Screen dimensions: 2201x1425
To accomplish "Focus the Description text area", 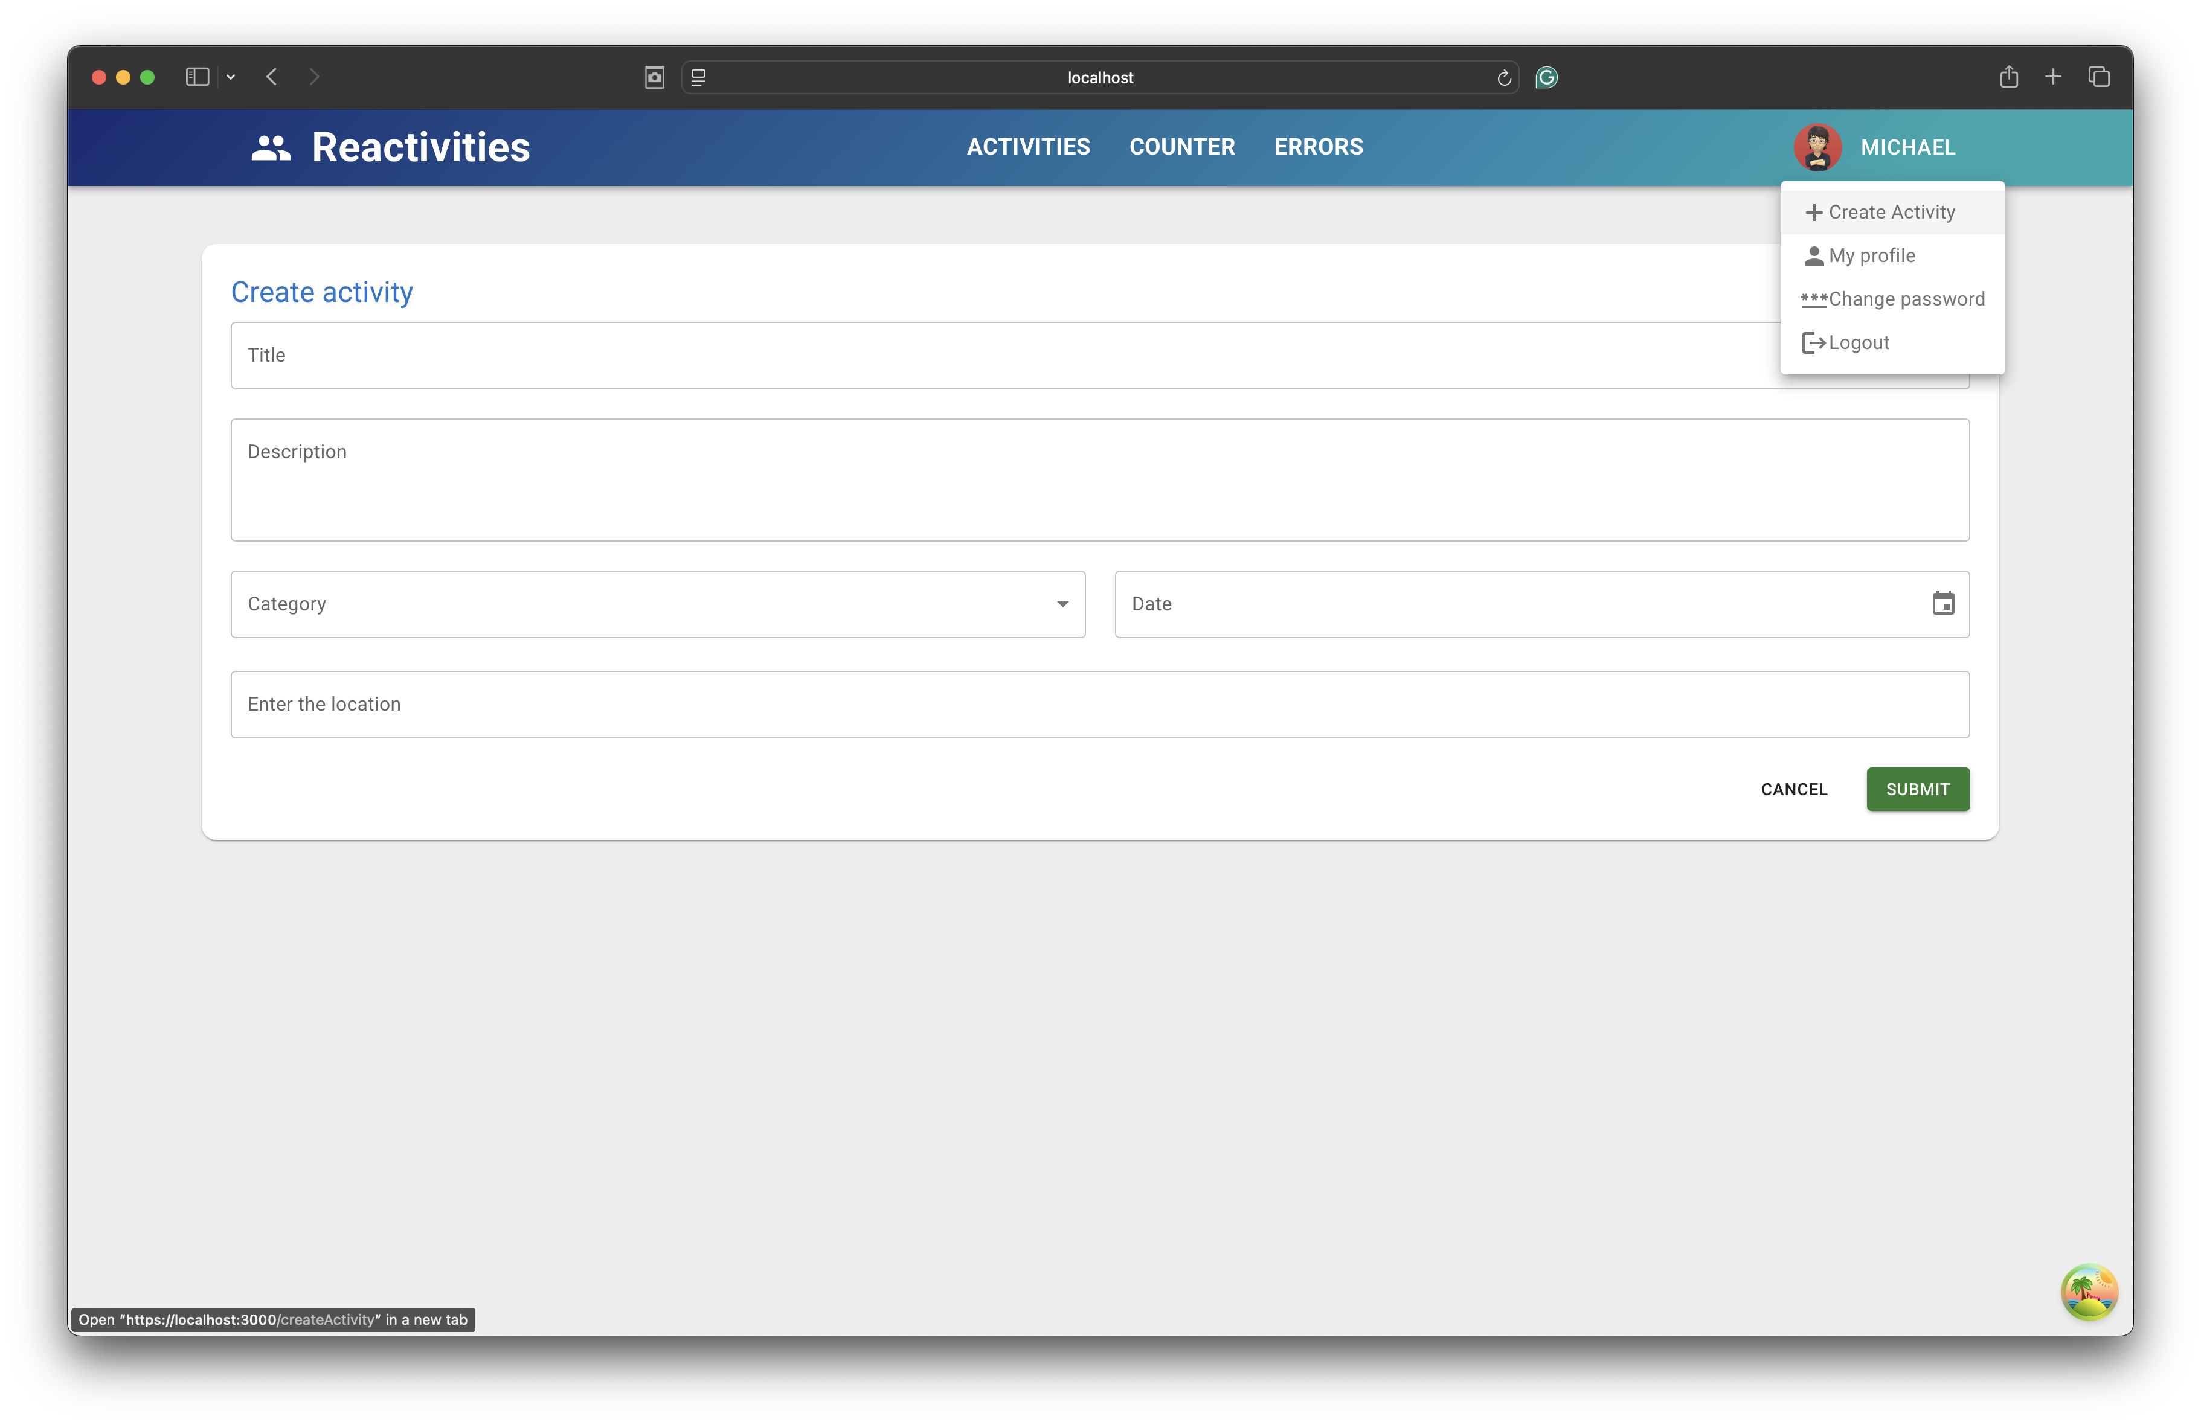I will coord(1099,480).
